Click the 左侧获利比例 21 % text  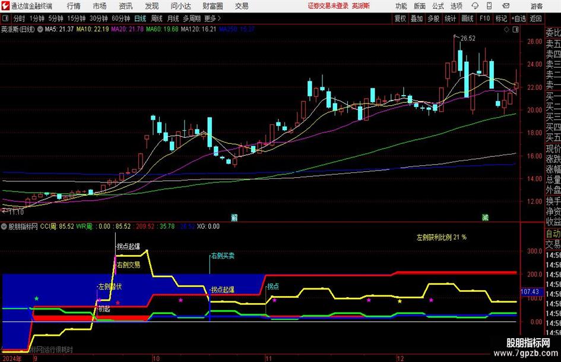pos(442,237)
